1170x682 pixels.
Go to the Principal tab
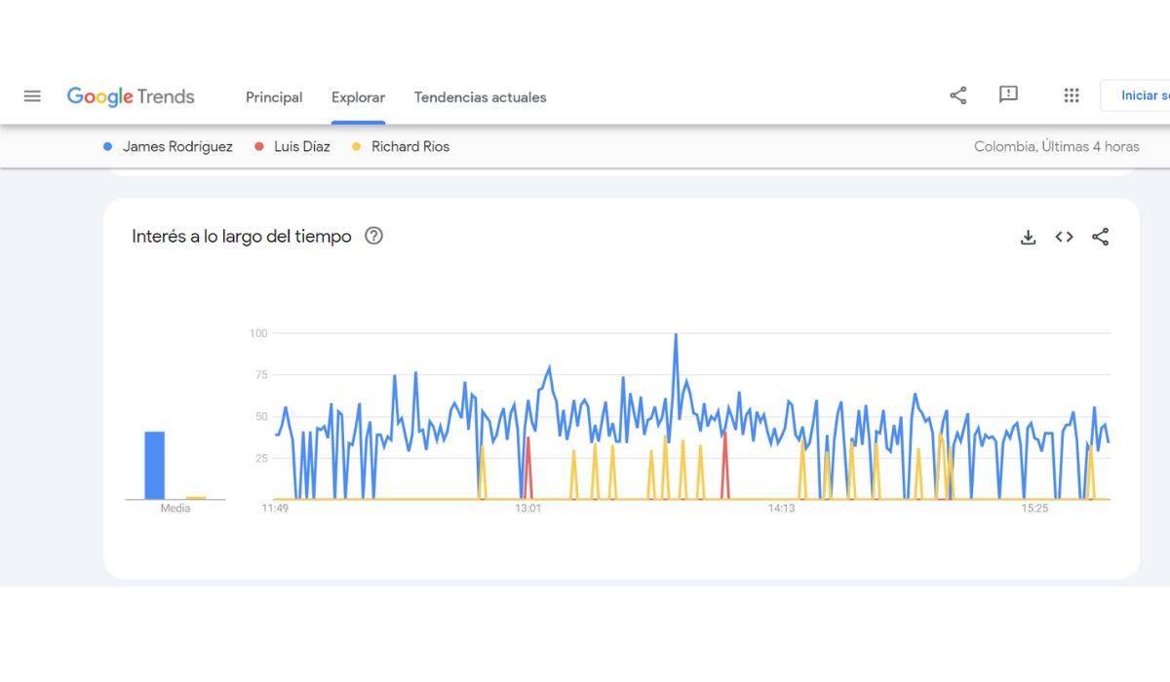[x=274, y=97]
